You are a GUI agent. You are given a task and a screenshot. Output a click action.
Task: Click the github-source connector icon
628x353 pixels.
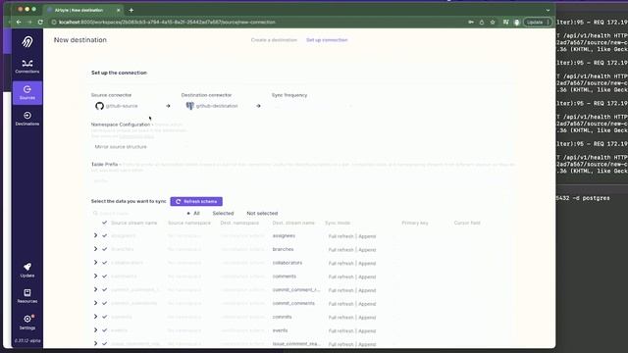point(99,106)
